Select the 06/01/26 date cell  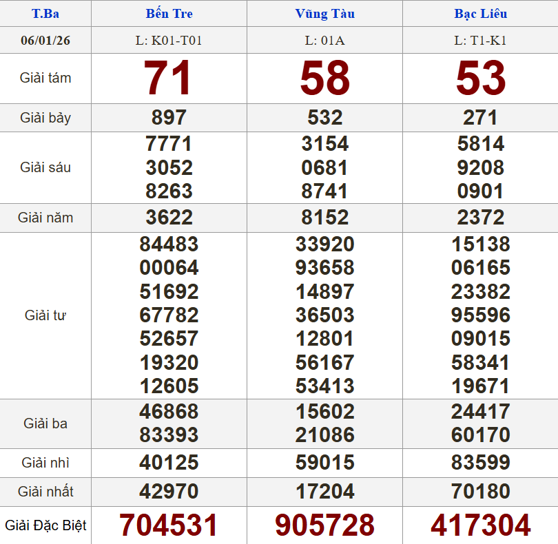pyautogui.click(x=45, y=41)
